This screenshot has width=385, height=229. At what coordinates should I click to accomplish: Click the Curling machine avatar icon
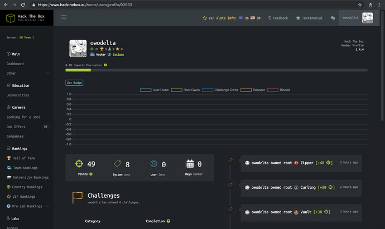tap(296, 187)
